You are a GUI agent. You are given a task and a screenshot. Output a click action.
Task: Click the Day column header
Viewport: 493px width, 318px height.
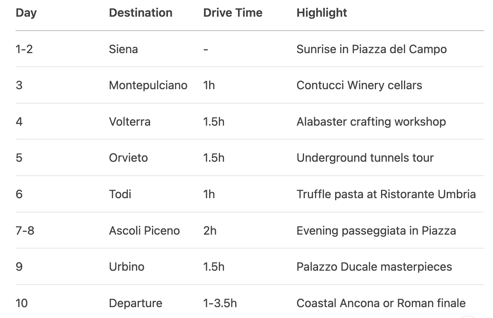[26, 13]
